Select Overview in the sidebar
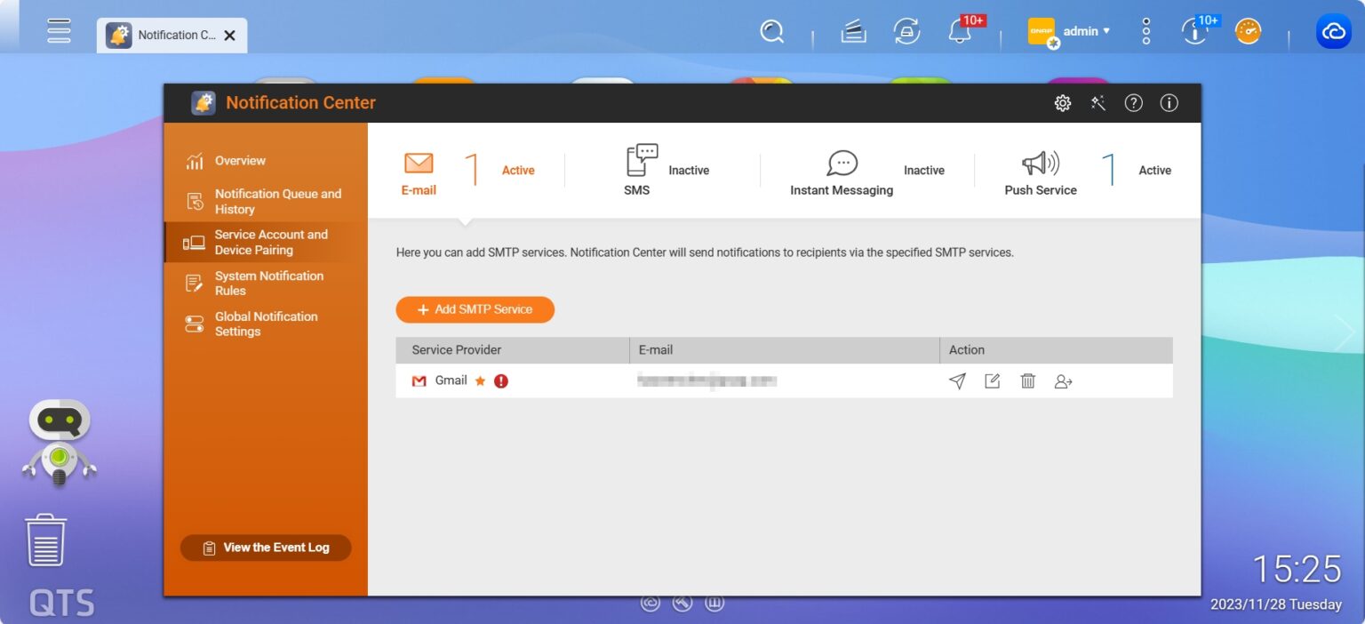 click(x=240, y=160)
